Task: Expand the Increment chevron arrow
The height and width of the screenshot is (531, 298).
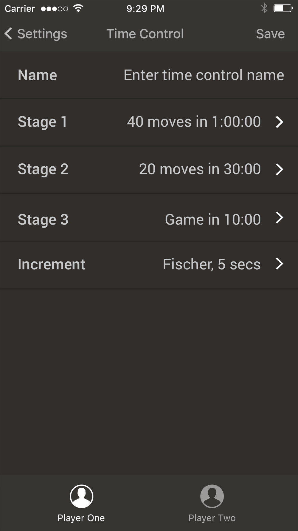Action: click(x=279, y=264)
